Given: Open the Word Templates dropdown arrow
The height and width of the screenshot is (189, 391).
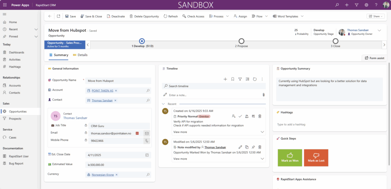Looking at the screenshot, I should [x=302, y=16].
